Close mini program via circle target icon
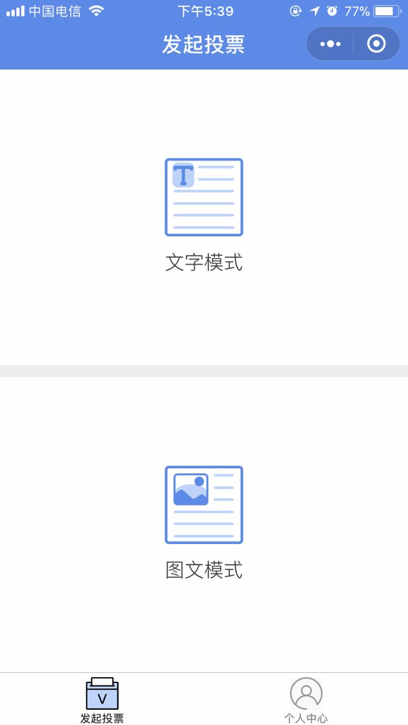Viewport: 408px width, 725px height. [376, 44]
